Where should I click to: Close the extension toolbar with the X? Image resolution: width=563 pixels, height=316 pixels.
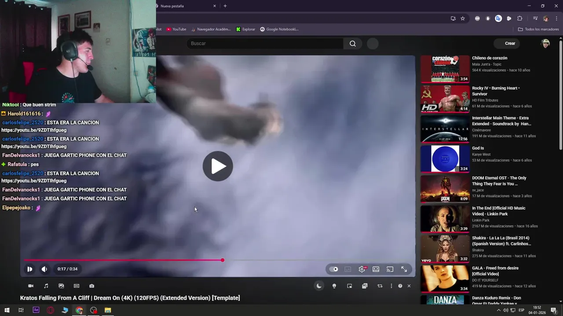(409, 286)
